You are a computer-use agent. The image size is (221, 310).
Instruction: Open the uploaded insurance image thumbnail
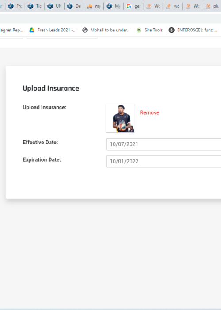click(x=120, y=118)
